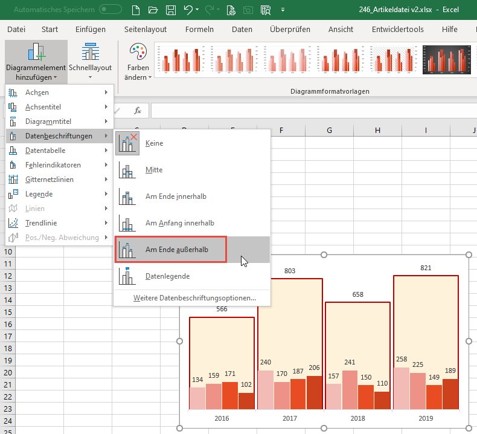The image size is (477, 434).
Task: Open the Schnelllayout gallery
Action: (x=91, y=62)
